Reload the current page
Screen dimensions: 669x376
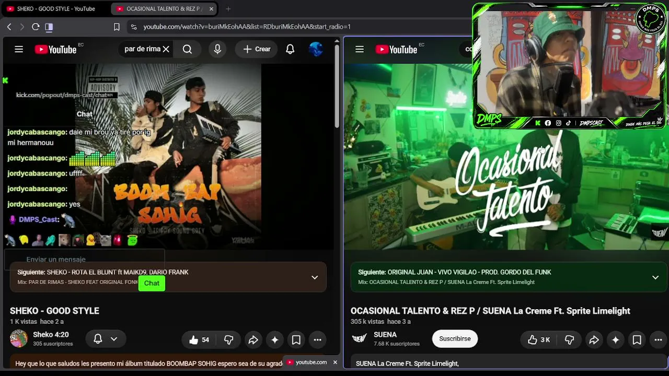36,27
